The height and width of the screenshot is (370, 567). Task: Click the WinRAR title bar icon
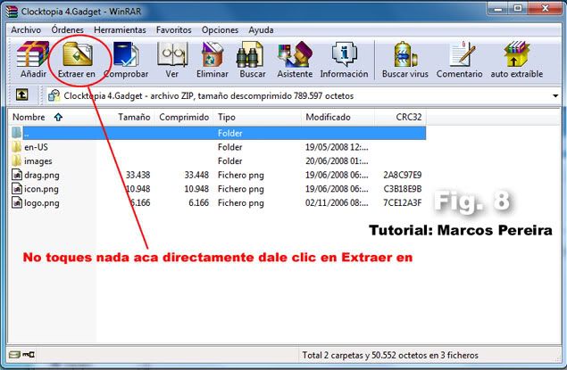tap(12, 12)
